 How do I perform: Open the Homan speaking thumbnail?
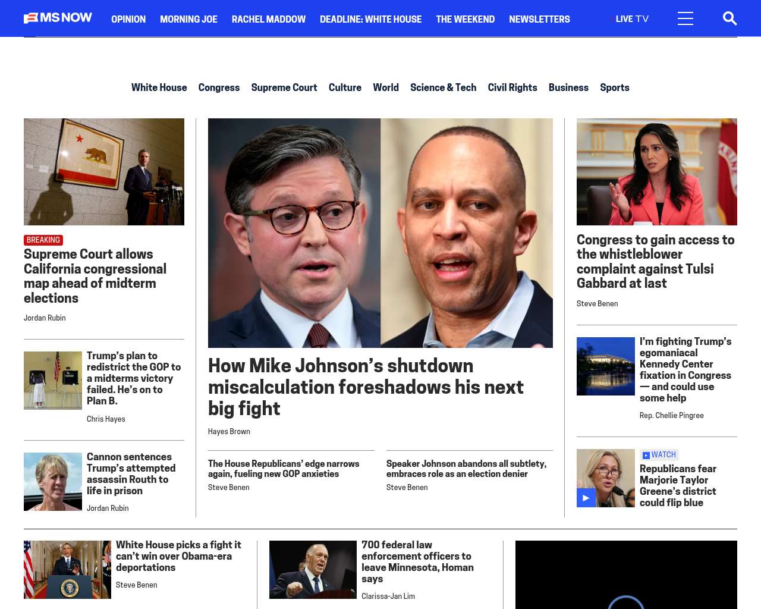tap(313, 570)
